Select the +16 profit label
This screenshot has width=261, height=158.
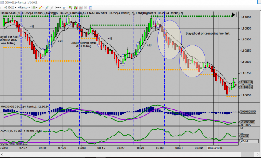coord(32,27)
